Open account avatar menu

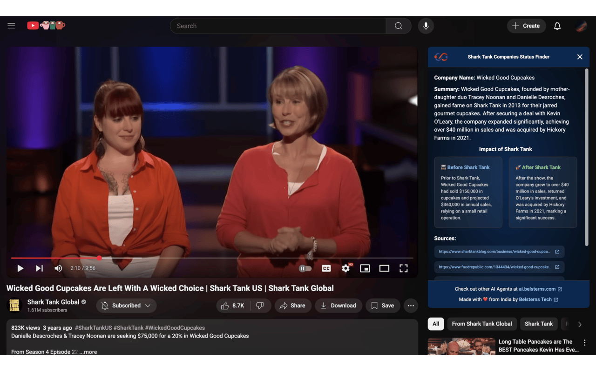tap(581, 26)
